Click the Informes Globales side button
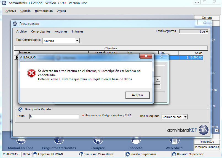Viewport: 222px width, 158px height. pos(207,147)
